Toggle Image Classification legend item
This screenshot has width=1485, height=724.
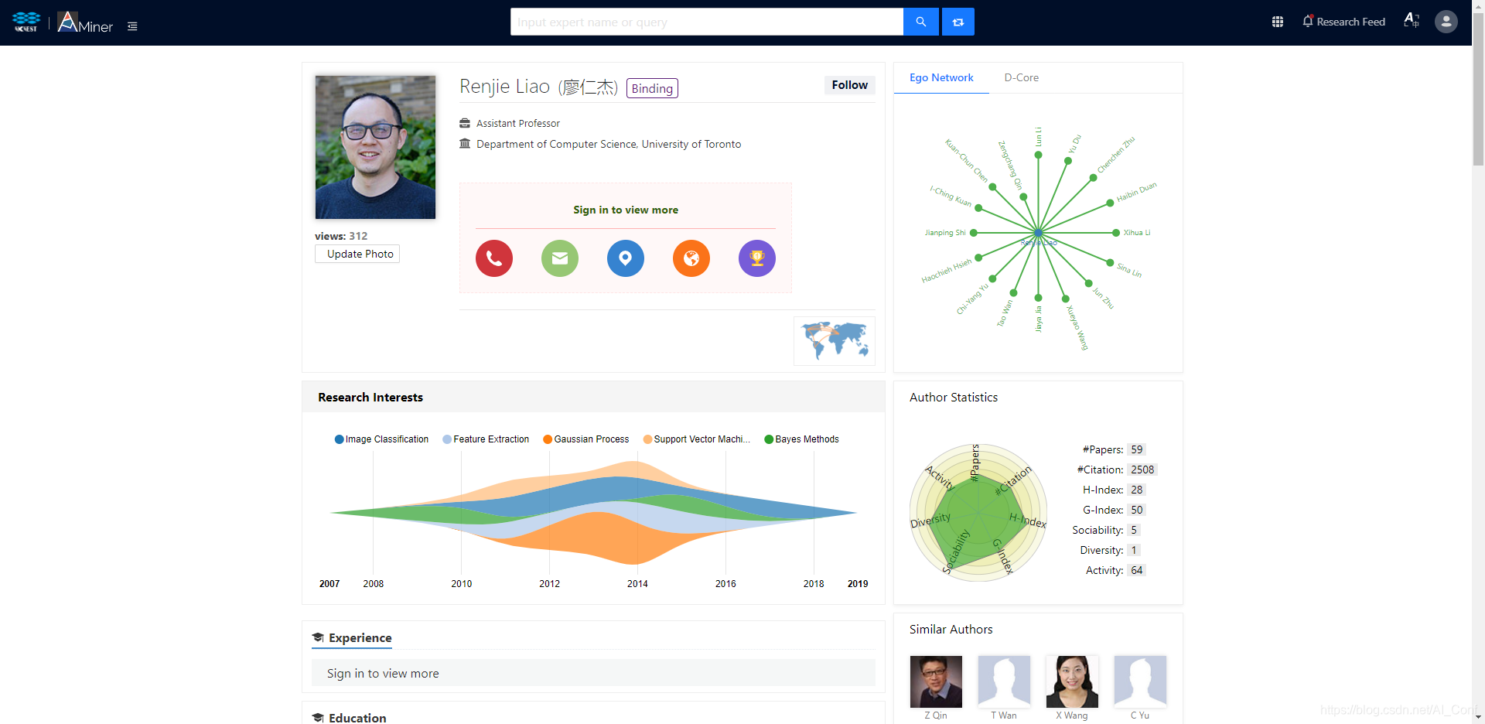tap(381, 439)
